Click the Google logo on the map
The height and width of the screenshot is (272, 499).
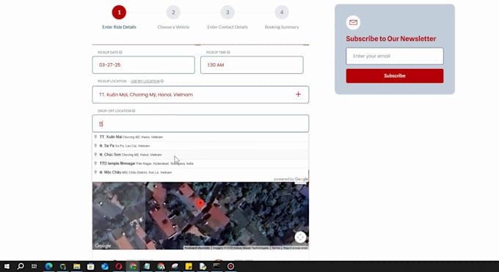coord(103,246)
